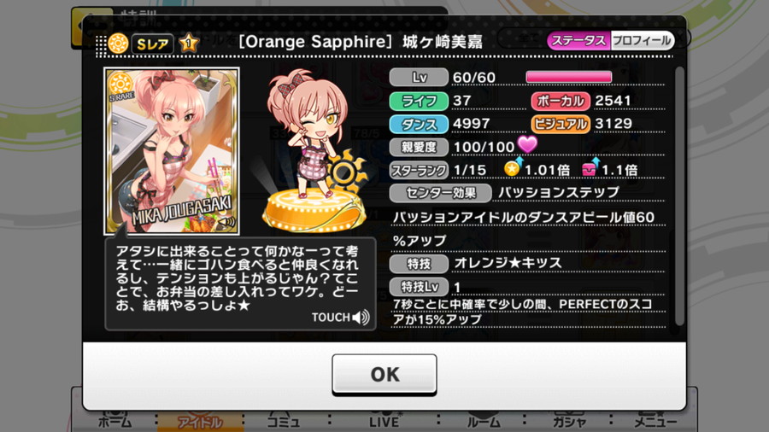Click the センター効果 label
Viewport: 769px width, 432px height.
(440, 193)
